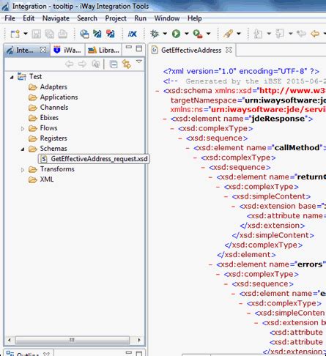Close the Integration Explorer tab

click(x=43, y=50)
